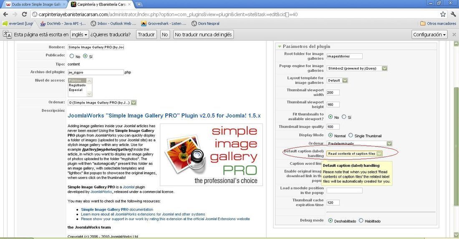Edit the Thumbnail viewport width field
459x239 pixels.
[x=333, y=93]
